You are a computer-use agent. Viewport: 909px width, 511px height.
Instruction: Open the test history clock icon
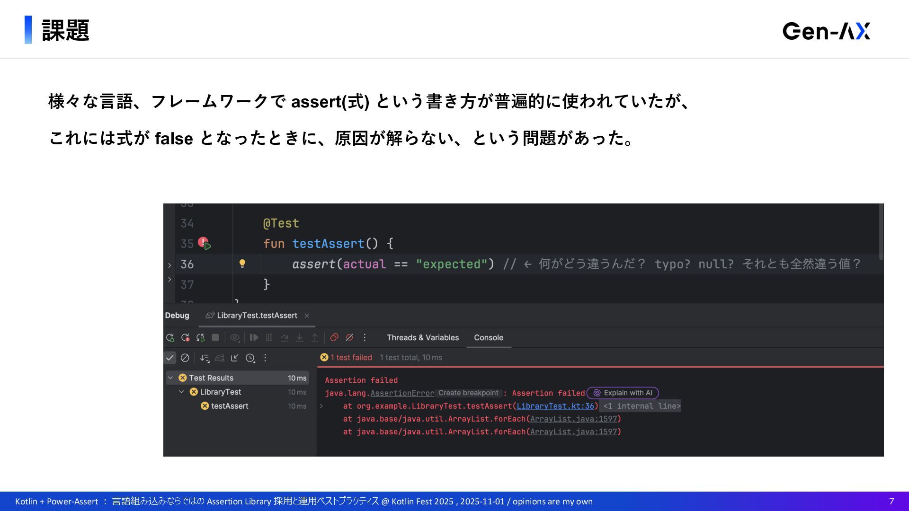tap(250, 358)
